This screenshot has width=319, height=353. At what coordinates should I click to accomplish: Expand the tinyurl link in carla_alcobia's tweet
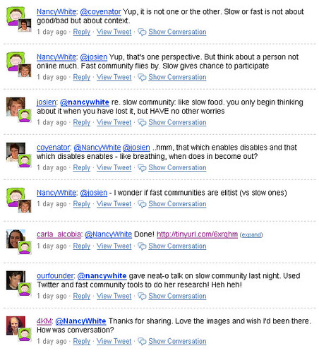tap(251, 235)
